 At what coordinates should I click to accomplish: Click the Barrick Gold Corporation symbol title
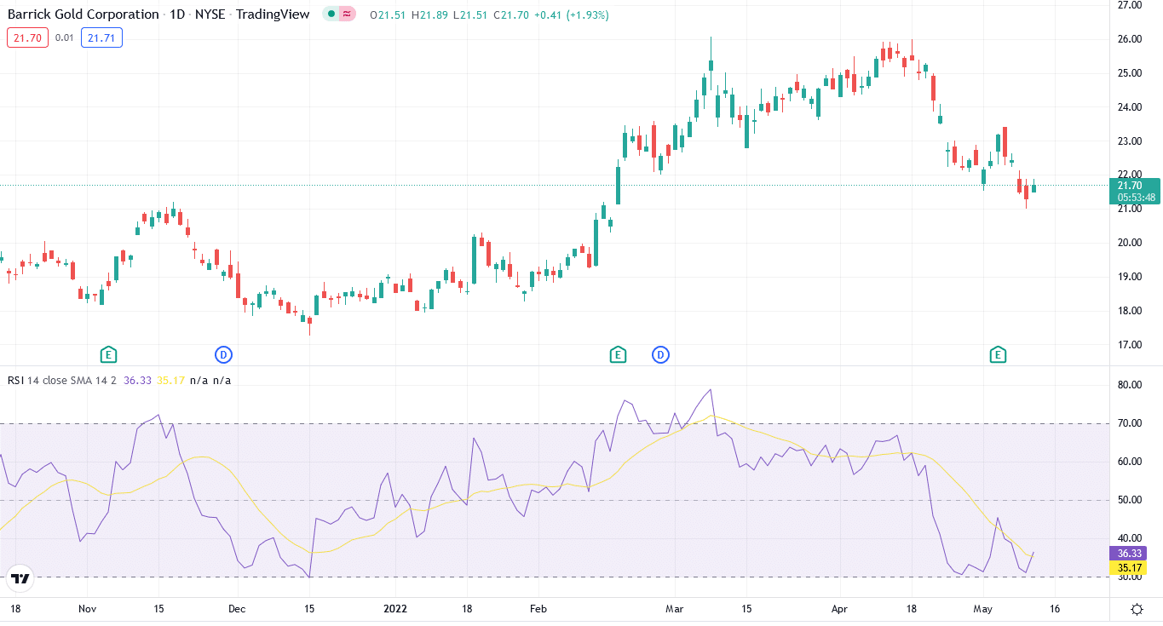[83, 14]
